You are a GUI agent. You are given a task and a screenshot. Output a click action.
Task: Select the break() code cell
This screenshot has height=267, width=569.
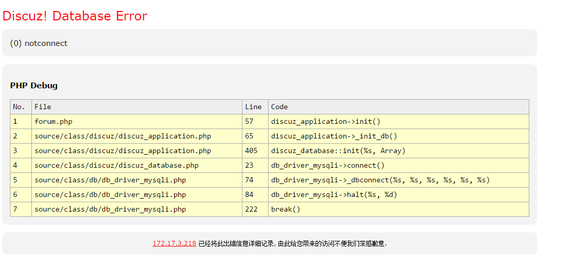tap(285, 210)
